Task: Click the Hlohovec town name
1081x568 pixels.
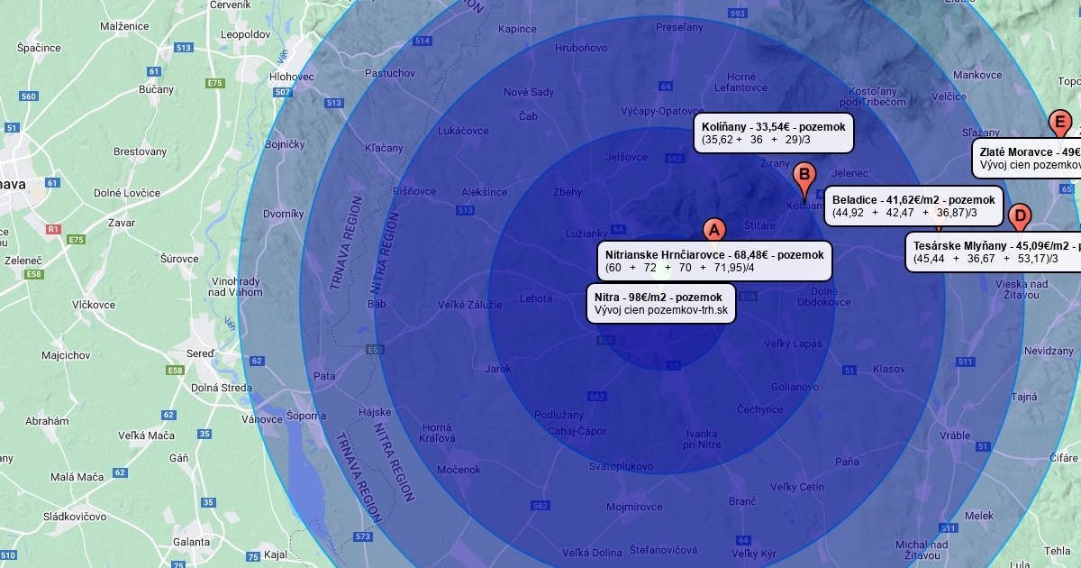Action: (292, 78)
